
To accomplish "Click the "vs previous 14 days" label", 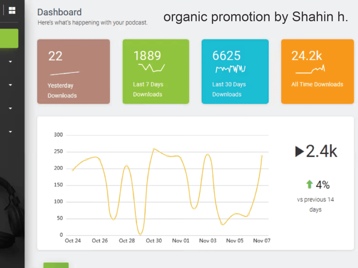I will coord(315,204).
